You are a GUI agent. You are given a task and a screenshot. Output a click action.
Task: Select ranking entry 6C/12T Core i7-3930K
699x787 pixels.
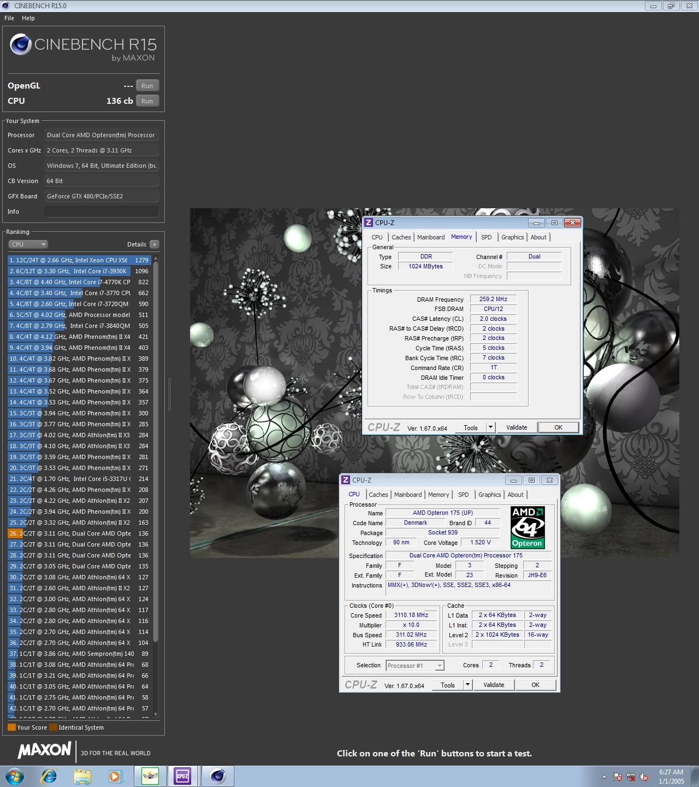point(79,271)
